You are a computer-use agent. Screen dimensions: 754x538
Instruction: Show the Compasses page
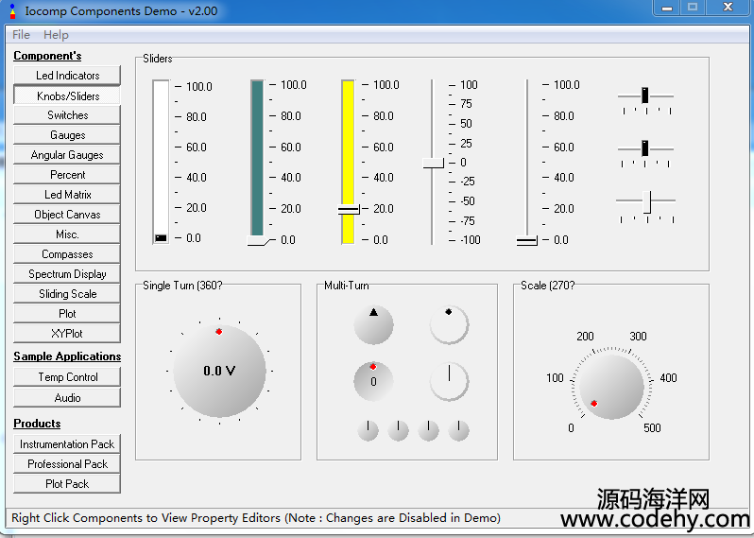67,254
